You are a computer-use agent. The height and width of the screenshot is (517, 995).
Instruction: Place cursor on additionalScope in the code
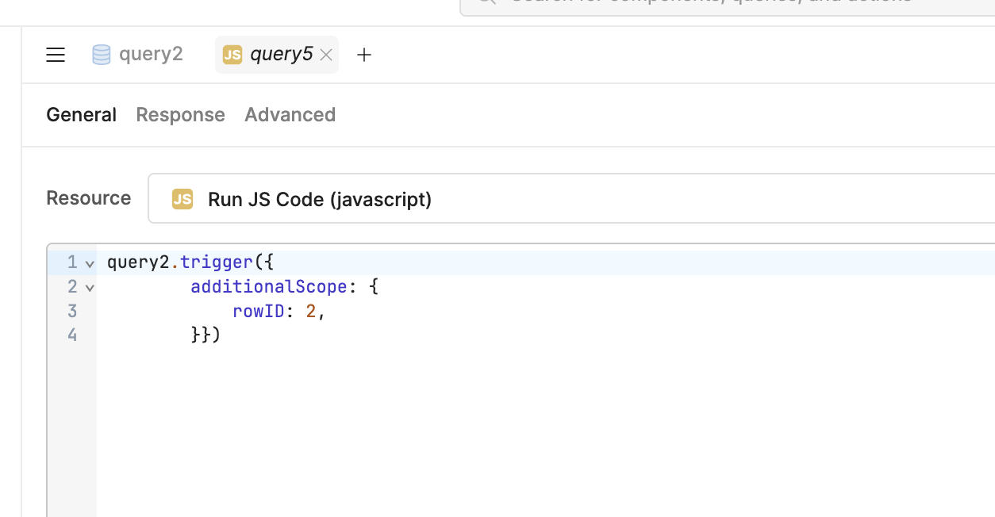coord(268,286)
